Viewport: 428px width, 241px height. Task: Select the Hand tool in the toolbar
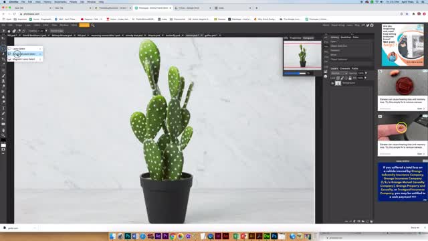coord(3,130)
